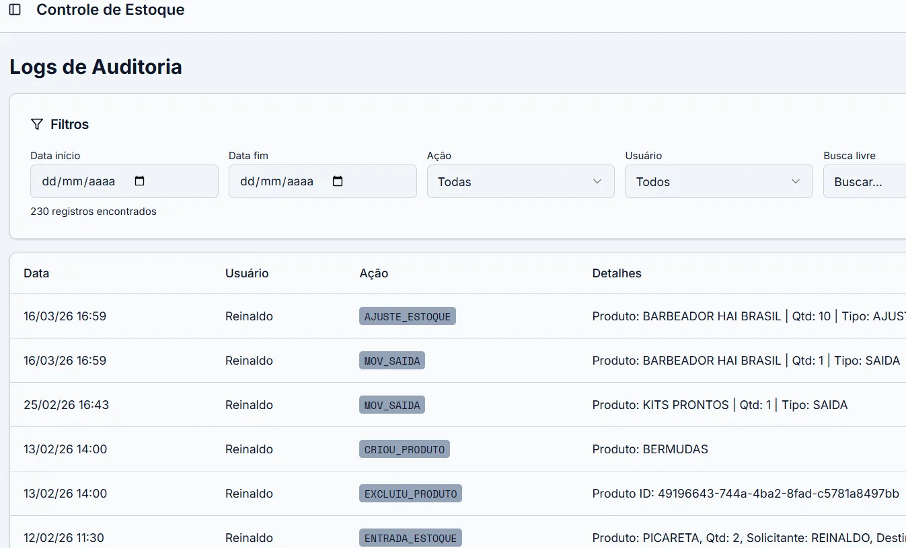The image size is (906, 548).
Task: Select the AJUSTE_ESTOQUE action badge
Action: (408, 316)
